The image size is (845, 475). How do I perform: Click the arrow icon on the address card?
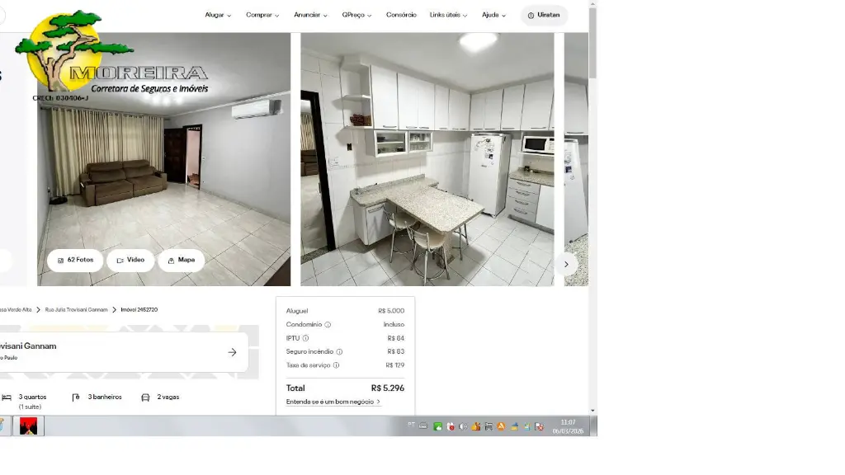[232, 352]
